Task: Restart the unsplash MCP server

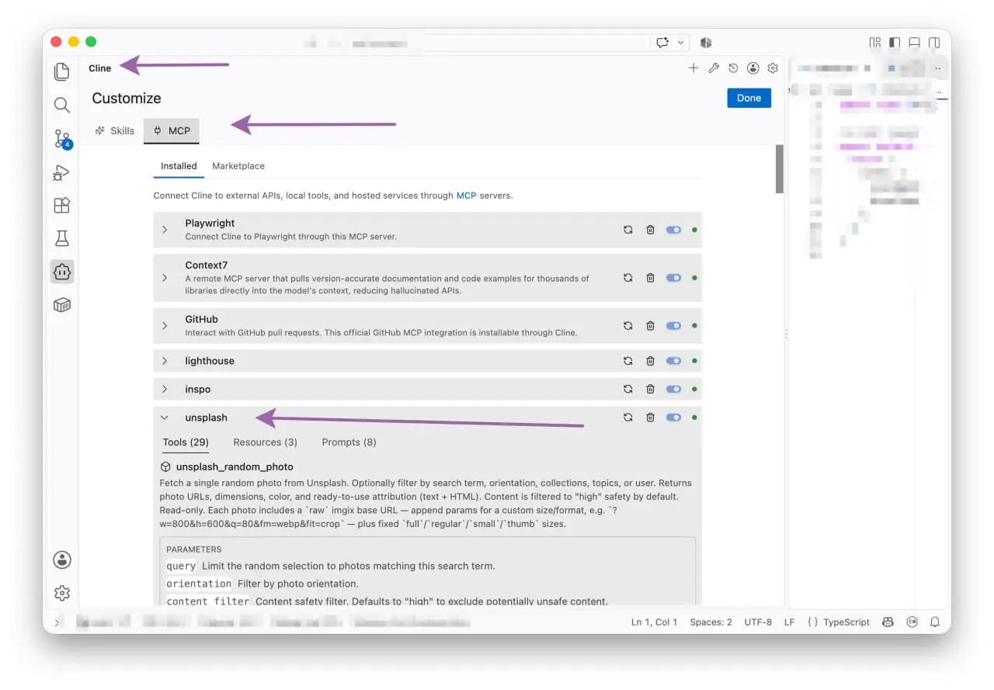Action: pyautogui.click(x=628, y=418)
